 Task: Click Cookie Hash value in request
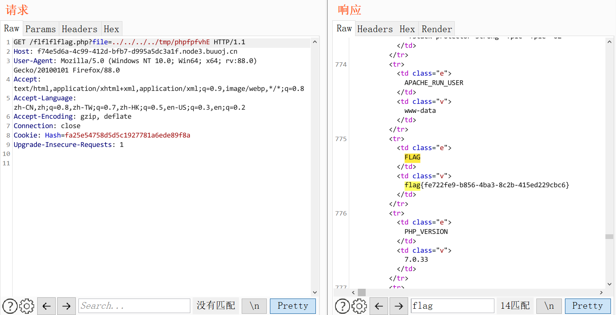[128, 135]
